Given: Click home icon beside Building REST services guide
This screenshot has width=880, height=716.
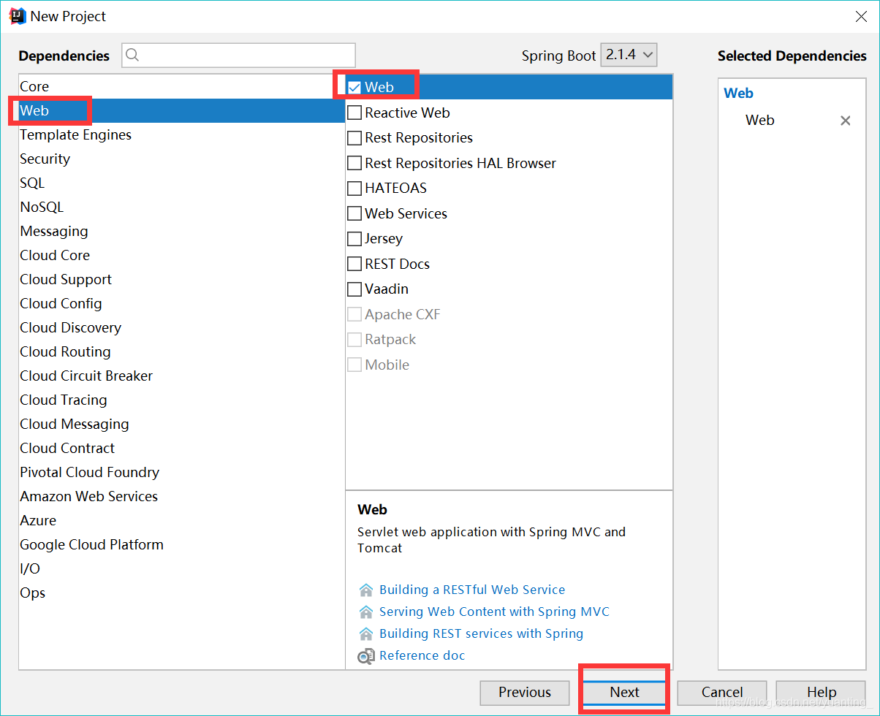Looking at the screenshot, I should [x=366, y=634].
